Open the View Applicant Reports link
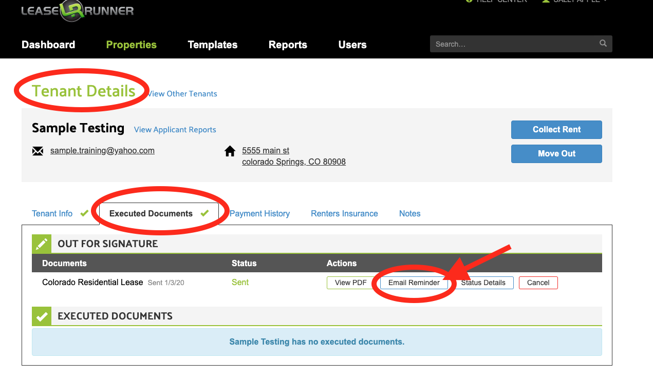The width and height of the screenshot is (653, 381). tap(175, 130)
